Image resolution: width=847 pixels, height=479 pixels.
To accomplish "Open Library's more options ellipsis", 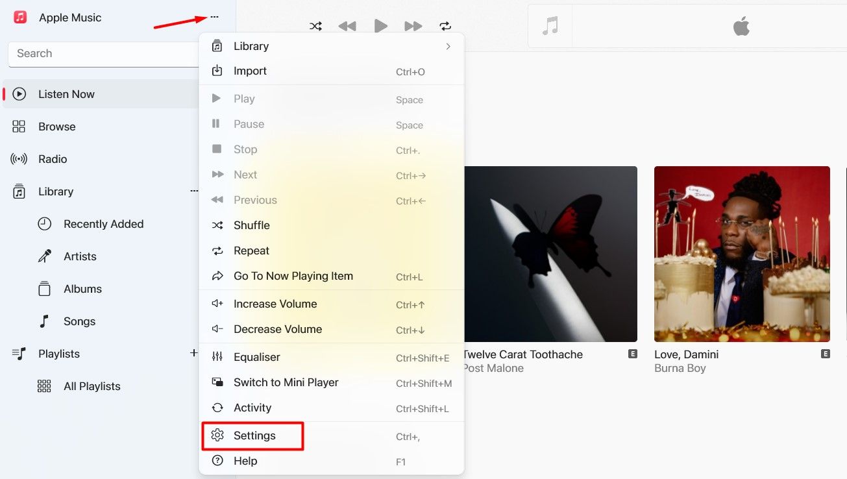I will 193,191.
